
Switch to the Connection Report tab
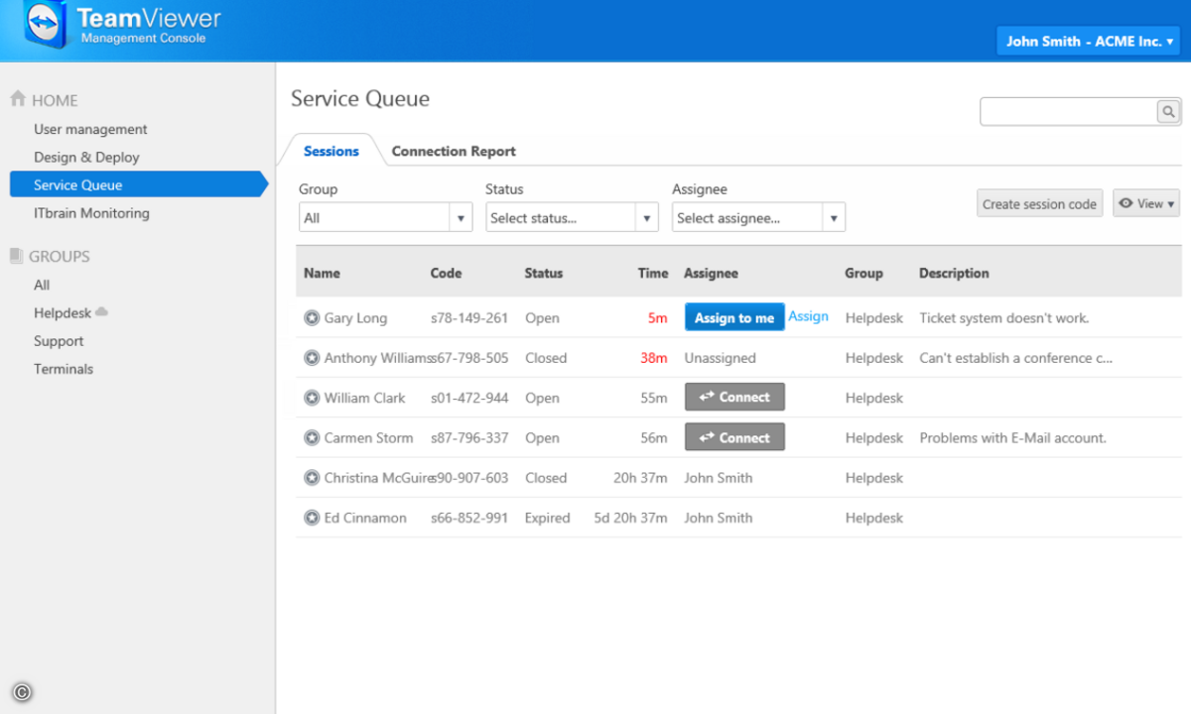click(454, 151)
